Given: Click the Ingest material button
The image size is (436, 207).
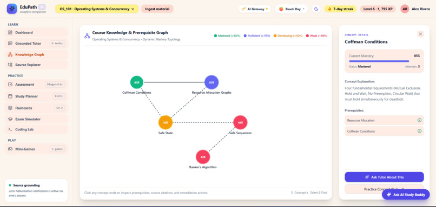Looking at the screenshot, I should point(157,9).
